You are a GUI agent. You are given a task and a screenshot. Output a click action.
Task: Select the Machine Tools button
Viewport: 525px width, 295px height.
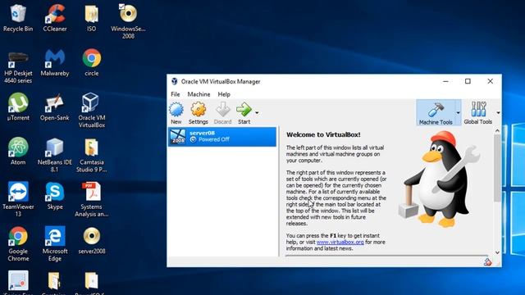436,113
